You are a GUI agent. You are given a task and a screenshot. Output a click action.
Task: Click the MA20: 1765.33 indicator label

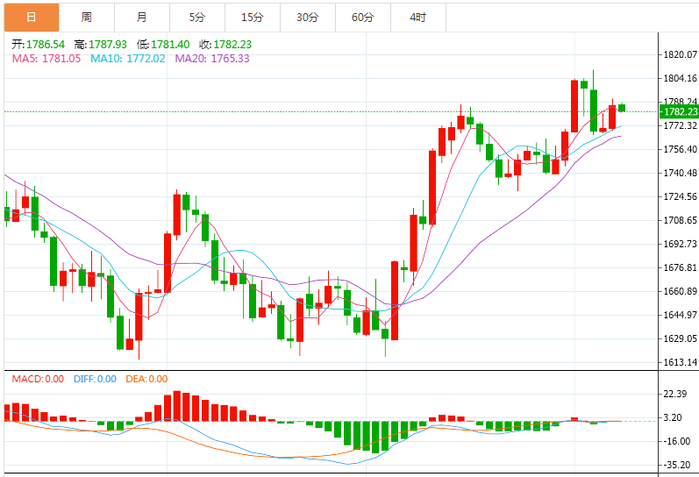[212, 59]
